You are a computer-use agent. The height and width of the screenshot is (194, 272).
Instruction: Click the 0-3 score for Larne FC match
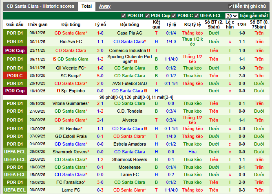pyautogui.click(x=100, y=190)
